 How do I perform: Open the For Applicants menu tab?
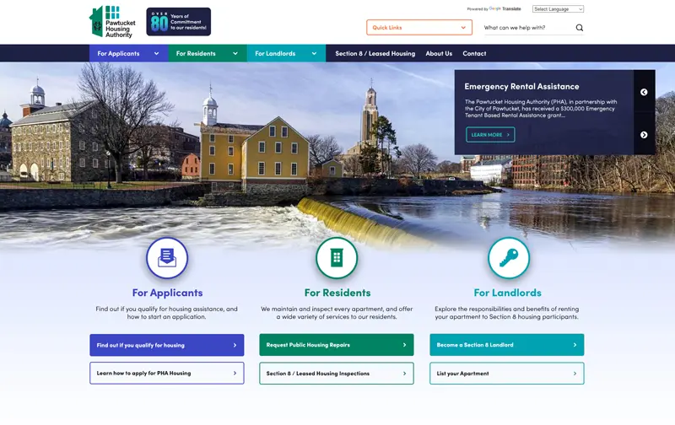[129, 53]
